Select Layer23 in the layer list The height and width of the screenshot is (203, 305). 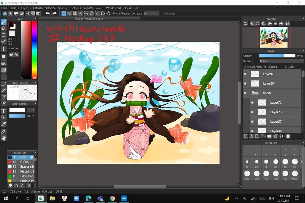276,112
